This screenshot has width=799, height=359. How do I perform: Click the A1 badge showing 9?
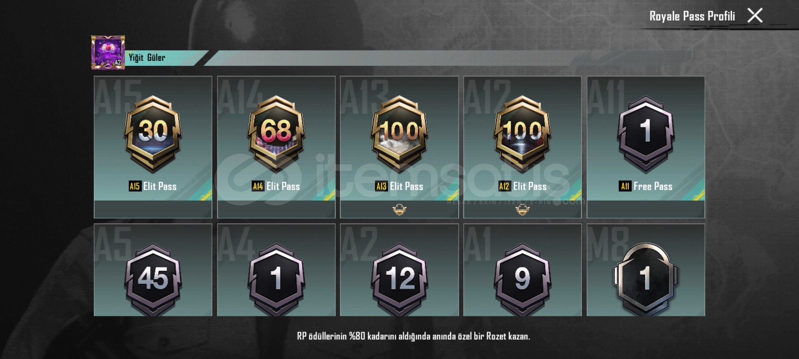523,279
